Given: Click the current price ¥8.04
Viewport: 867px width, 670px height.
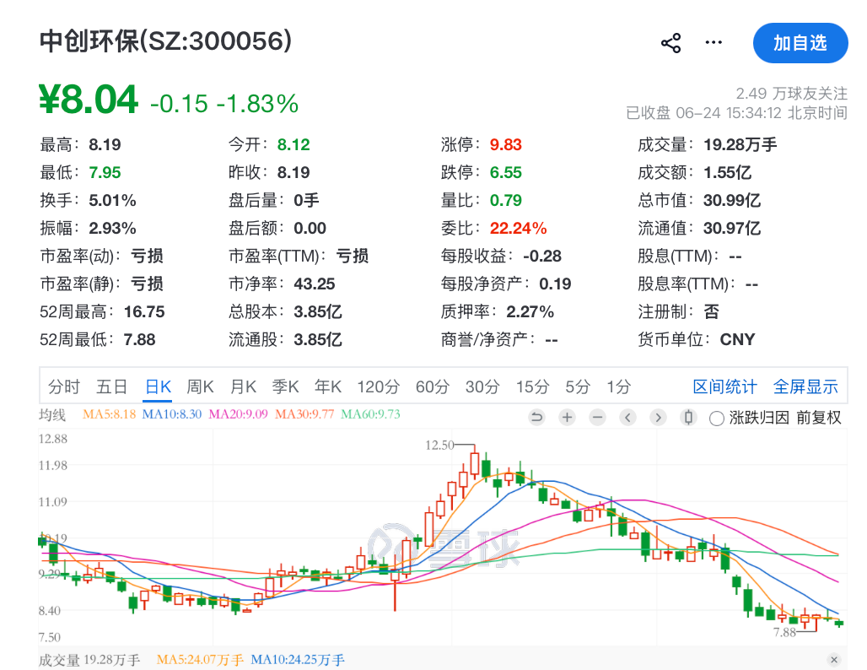Looking at the screenshot, I should click(x=89, y=100).
